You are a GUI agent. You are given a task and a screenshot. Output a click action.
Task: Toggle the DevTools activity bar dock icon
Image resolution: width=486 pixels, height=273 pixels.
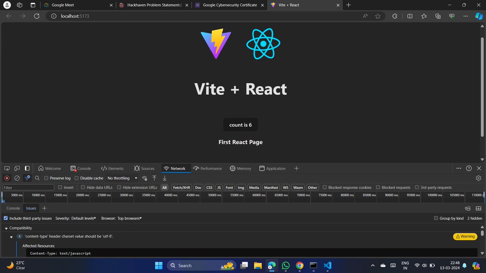coord(27,168)
